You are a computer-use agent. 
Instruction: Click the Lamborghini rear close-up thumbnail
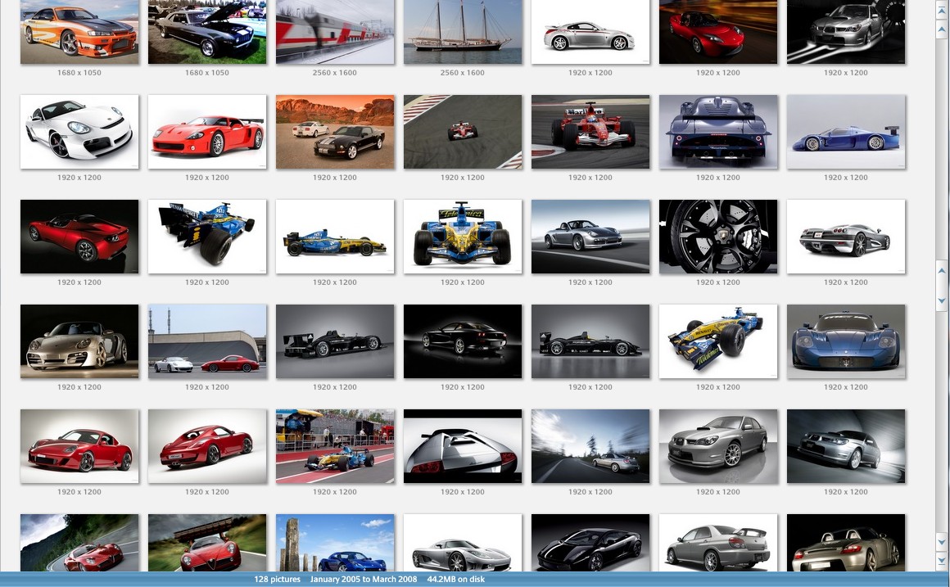463,446
